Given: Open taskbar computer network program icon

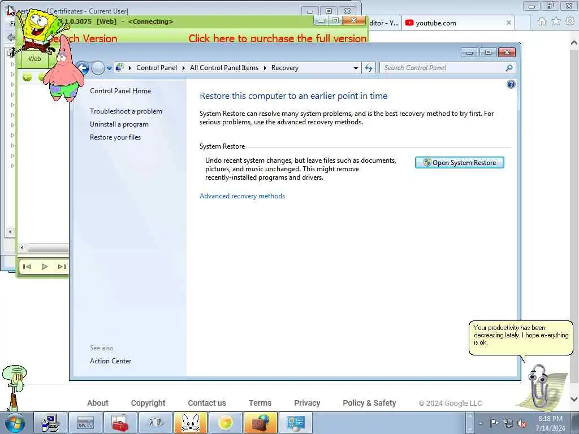Looking at the screenshot, I should (50, 423).
